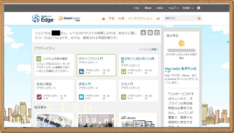This screenshot has height=133, width=234.
Task: Open the meeting video recommendation thumbnail
Action: point(96,120)
